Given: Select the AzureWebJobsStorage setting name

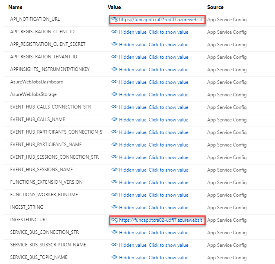Looking at the screenshot, I should tap(33, 94).
